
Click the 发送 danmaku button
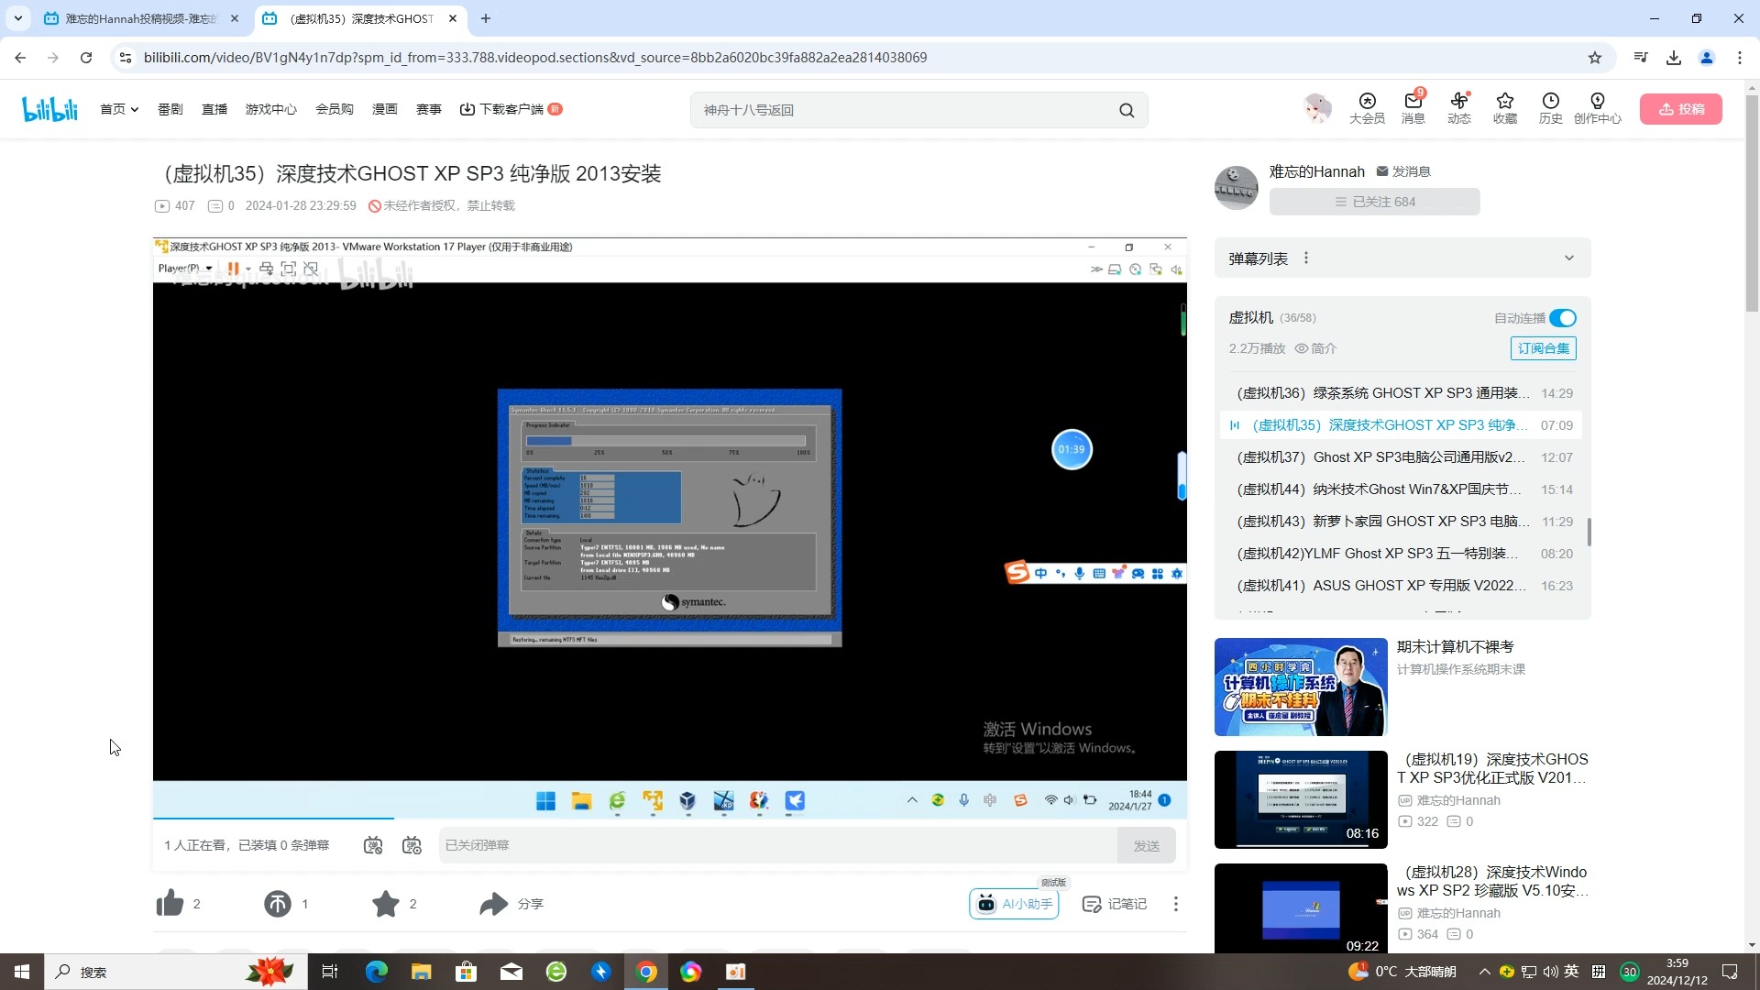click(x=1146, y=845)
